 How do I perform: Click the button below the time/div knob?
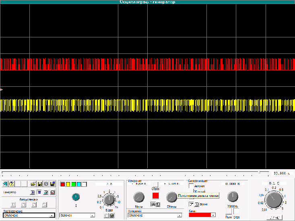274,218
